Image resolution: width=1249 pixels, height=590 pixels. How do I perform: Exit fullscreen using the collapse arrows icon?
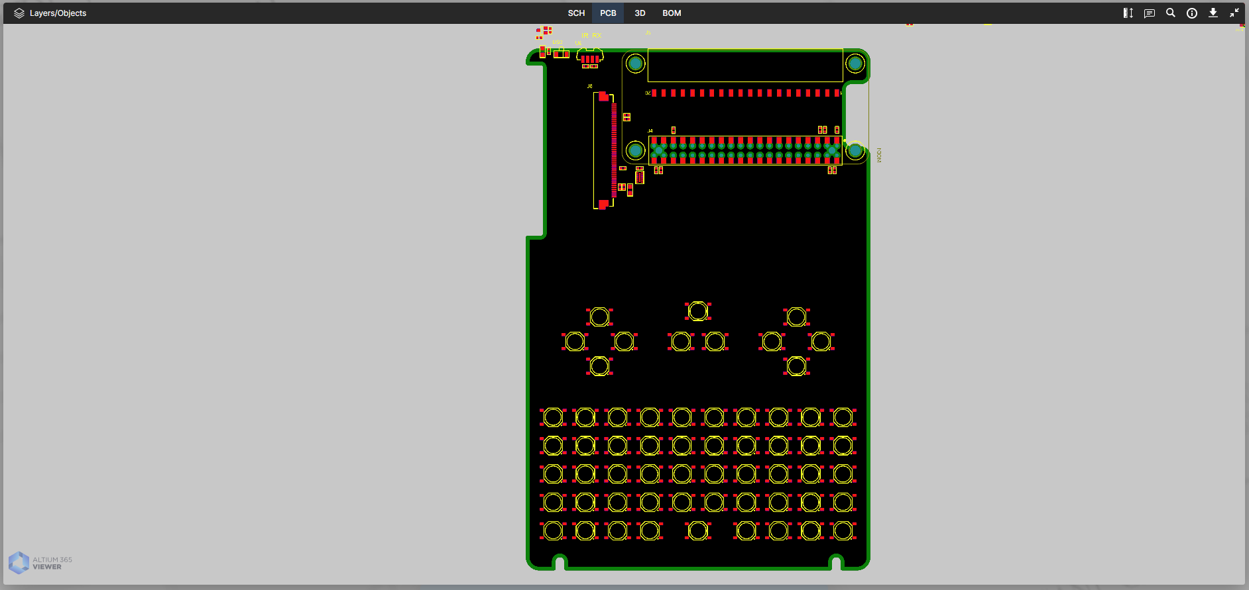tap(1234, 13)
